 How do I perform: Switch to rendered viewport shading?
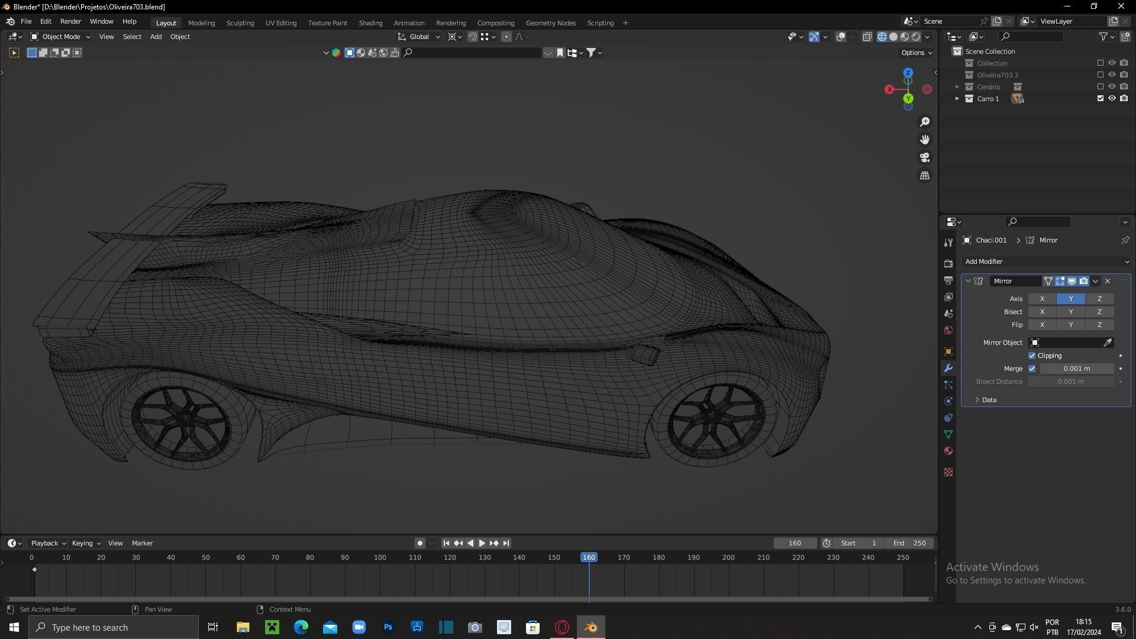click(916, 37)
